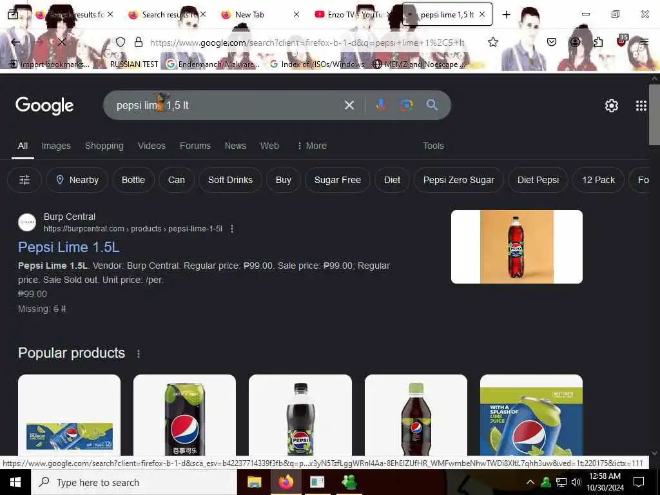Apply the 12 Pack filter chip
Image resolution: width=660 pixels, height=495 pixels.
[598, 180]
